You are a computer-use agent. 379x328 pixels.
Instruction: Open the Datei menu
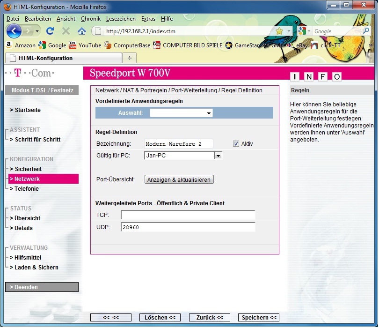click(x=13, y=19)
